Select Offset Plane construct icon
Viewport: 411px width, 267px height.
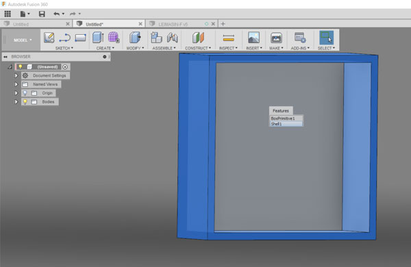coord(198,38)
